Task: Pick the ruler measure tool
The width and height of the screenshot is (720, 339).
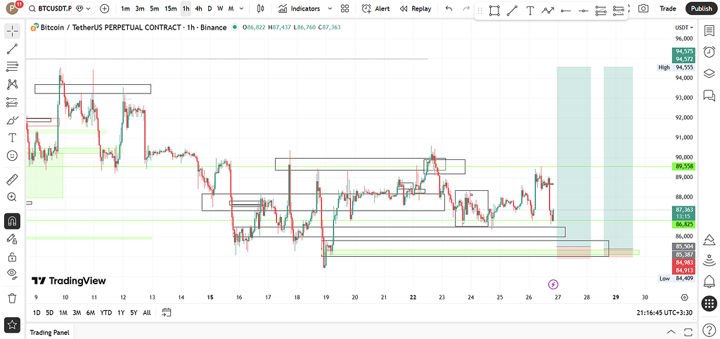Action: click(12, 179)
